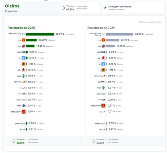Click the NULOS label in 2025 results
Screen dimensions: 167x153
coord(22,129)
